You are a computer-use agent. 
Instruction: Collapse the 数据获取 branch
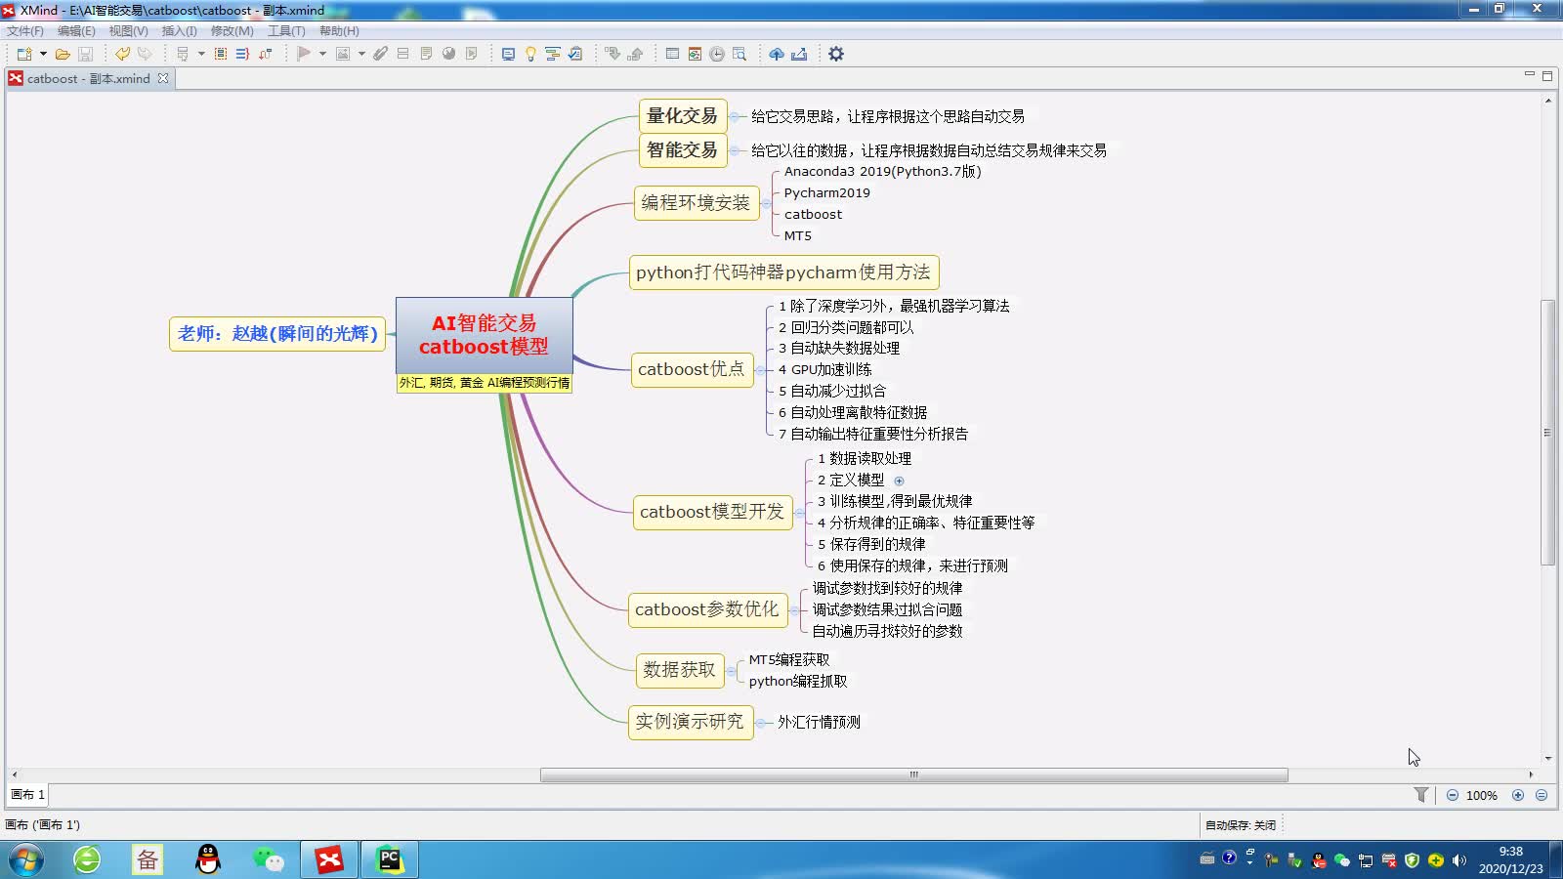[731, 671]
